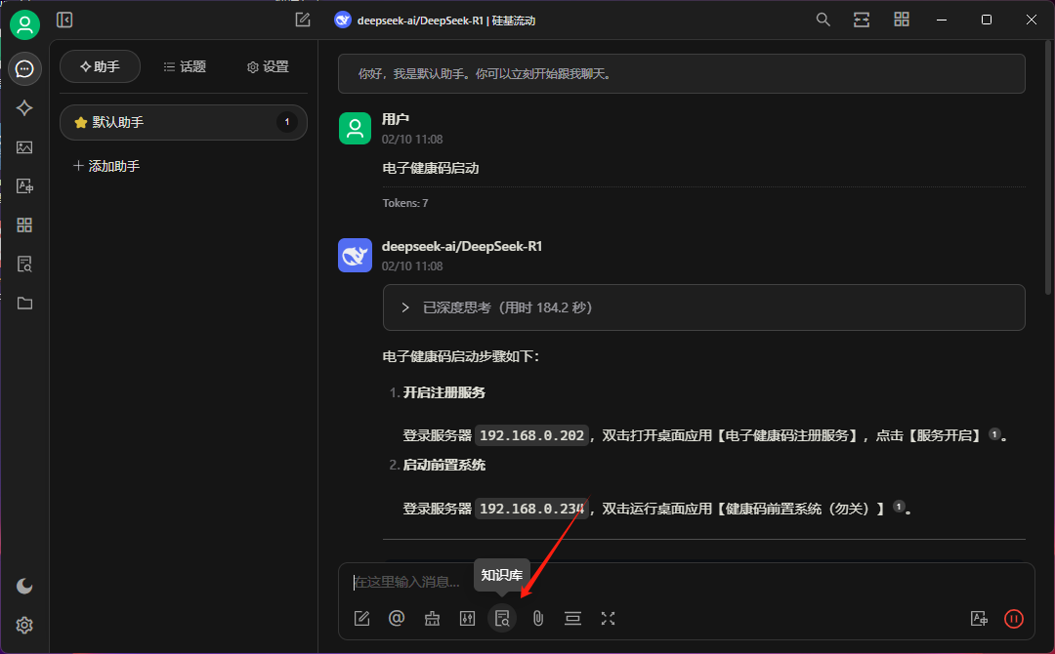Screen dimensions: 1055x654
Task: Collapse the assistant side panel
Action: pos(64,20)
